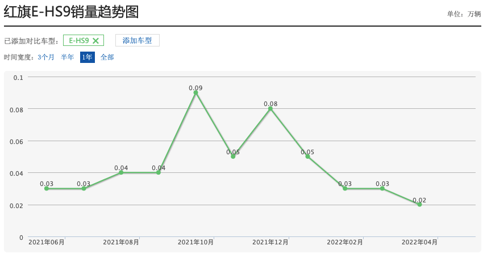Viewport: 483px width, 254px height.
Task: Click the 红旗E-HS9销量趋势图 heading
Action: coord(71,12)
